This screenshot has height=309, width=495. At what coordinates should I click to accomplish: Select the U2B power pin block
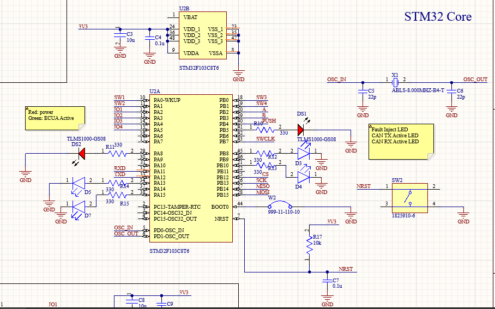pyautogui.click(x=203, y=35)
